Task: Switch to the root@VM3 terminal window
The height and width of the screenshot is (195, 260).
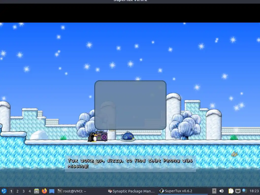Action: point(72,191)
